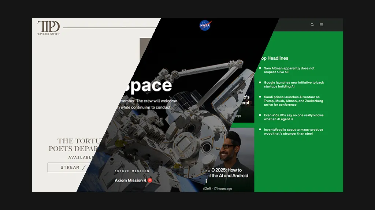Viewport: 375px width, 210px height.
Task: Open headline about Sam Altman and olive oil
Action: click(x=289, y=70)
